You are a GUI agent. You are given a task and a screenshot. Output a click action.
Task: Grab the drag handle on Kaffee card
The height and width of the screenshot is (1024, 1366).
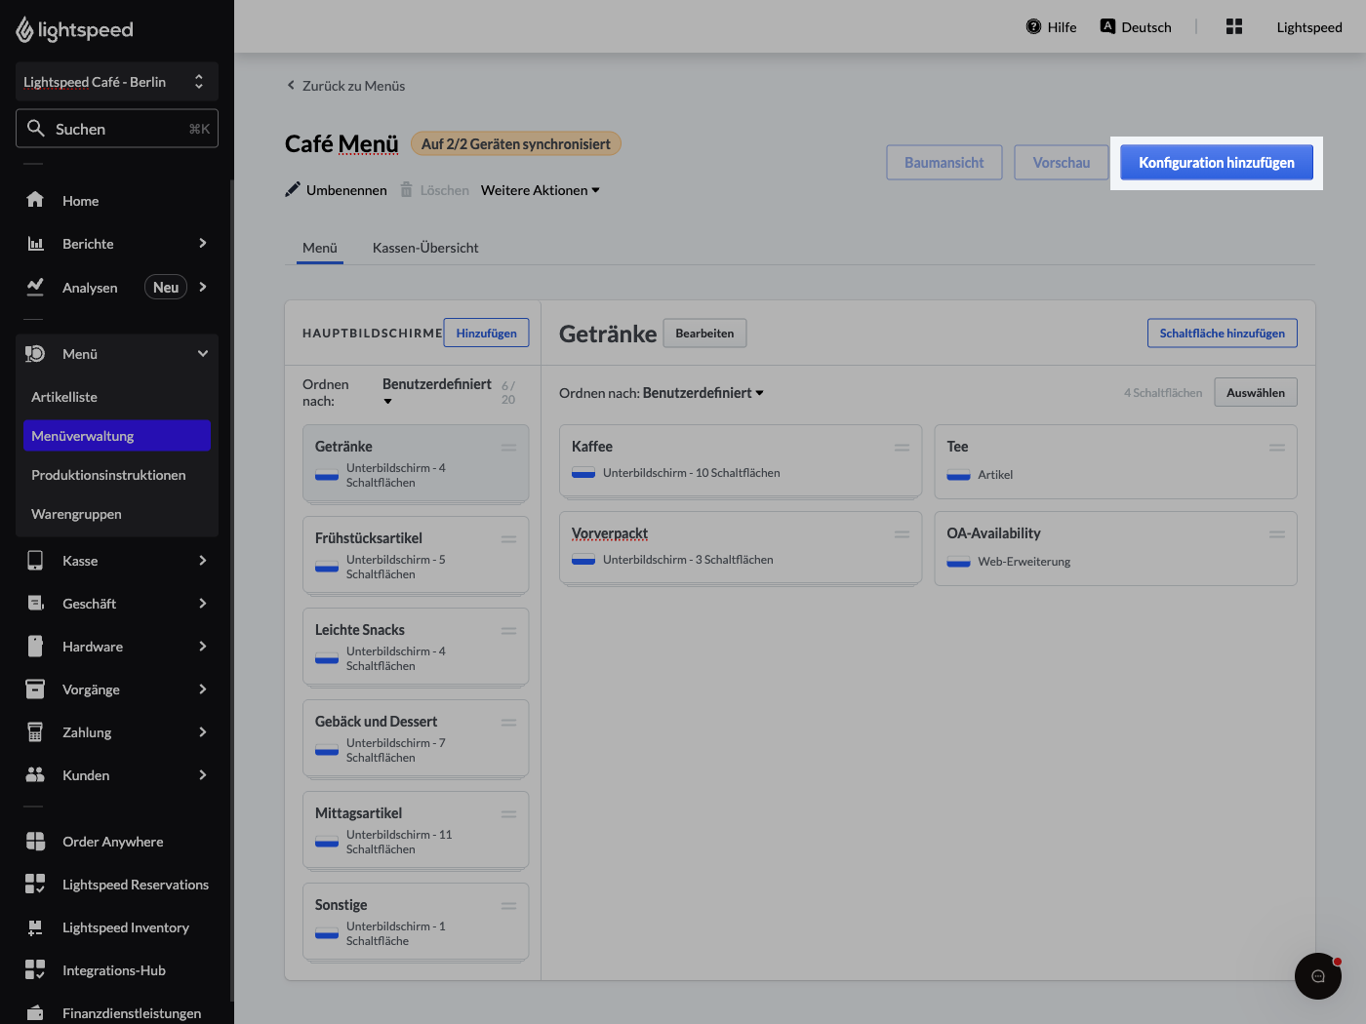tap(902, 448)
